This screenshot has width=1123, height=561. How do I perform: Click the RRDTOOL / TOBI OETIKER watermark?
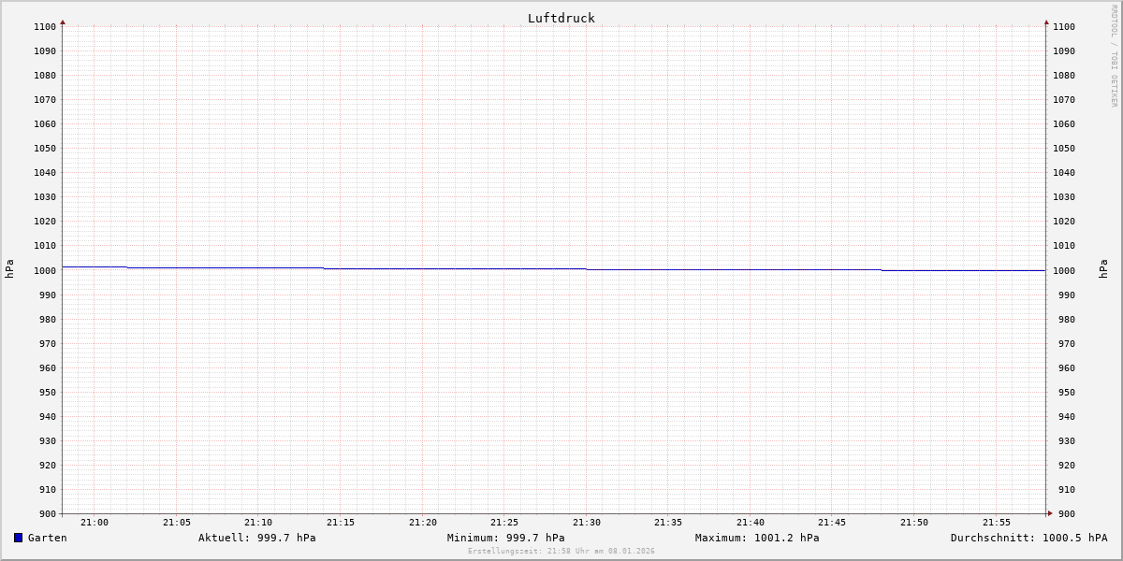click(x=1114, y=56)
